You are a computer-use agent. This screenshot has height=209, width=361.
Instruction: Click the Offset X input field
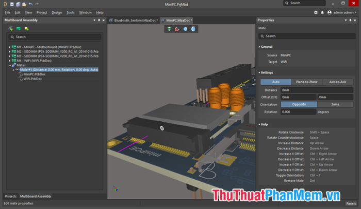click(x=299, y=97)
